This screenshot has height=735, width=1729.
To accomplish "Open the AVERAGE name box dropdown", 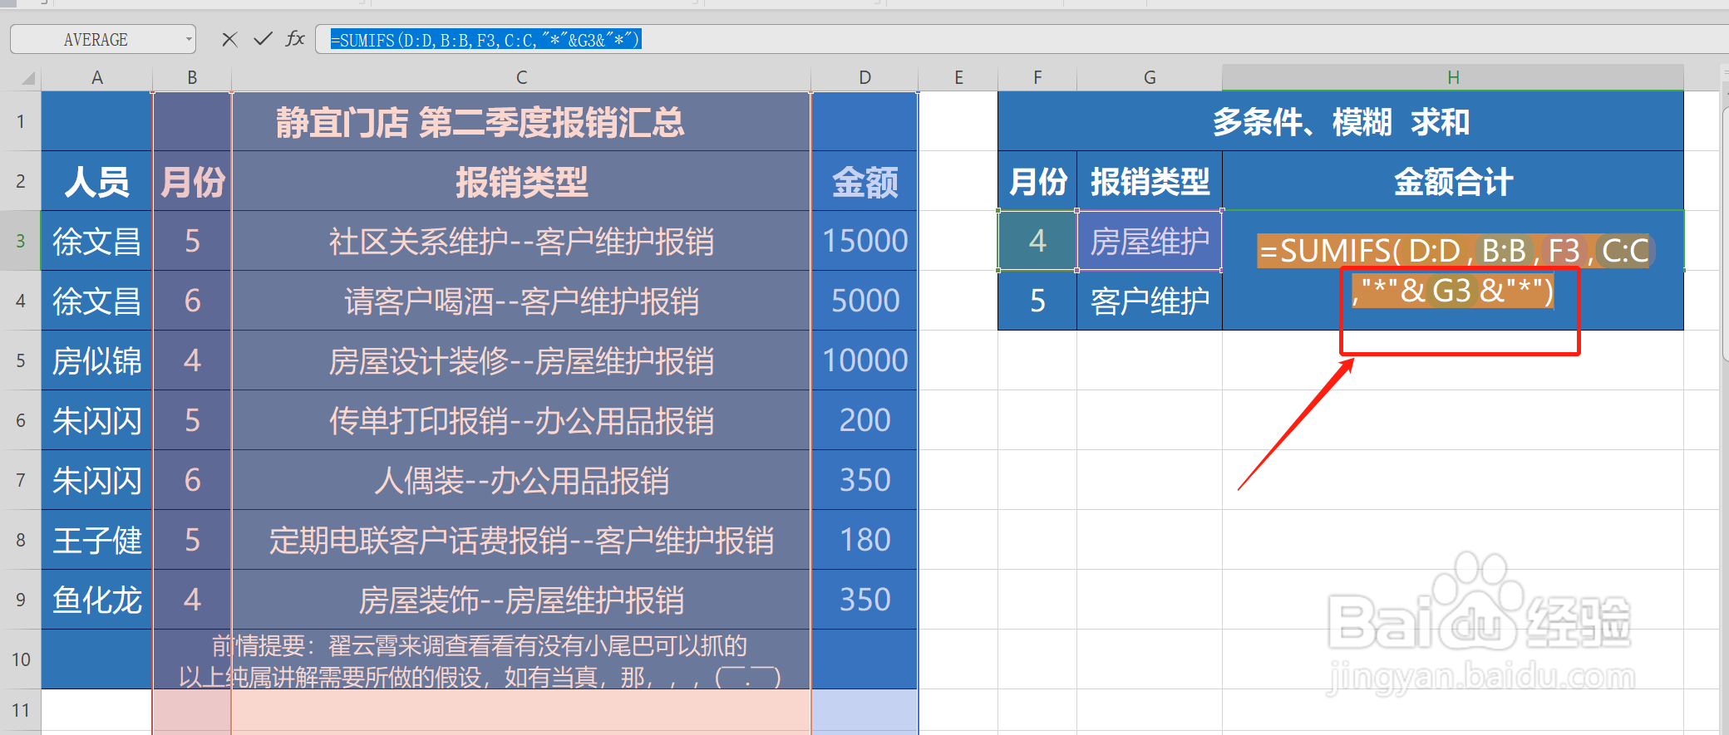I will 189,39.
